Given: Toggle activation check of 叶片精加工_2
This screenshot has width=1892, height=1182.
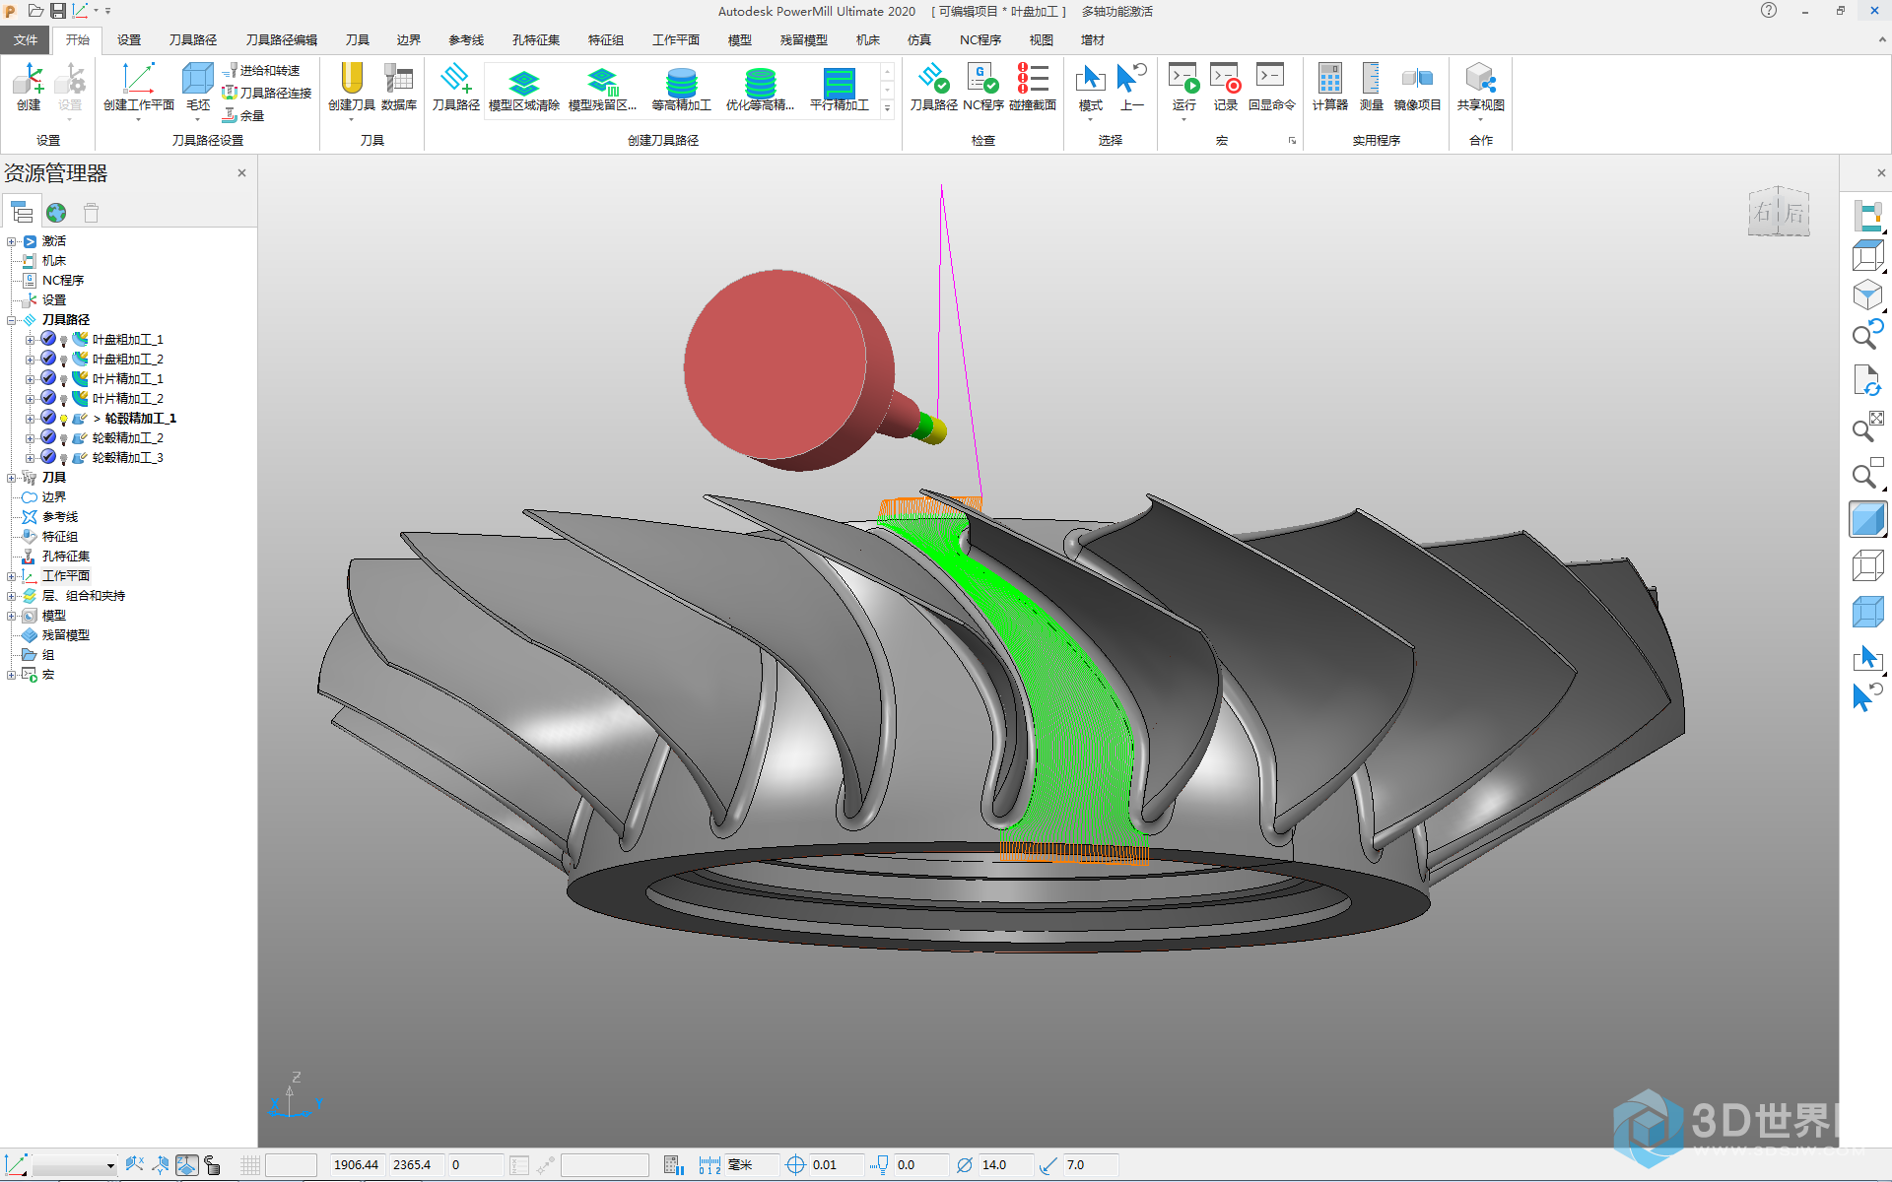Looking at the screenshot, I should tap(47, 398).
